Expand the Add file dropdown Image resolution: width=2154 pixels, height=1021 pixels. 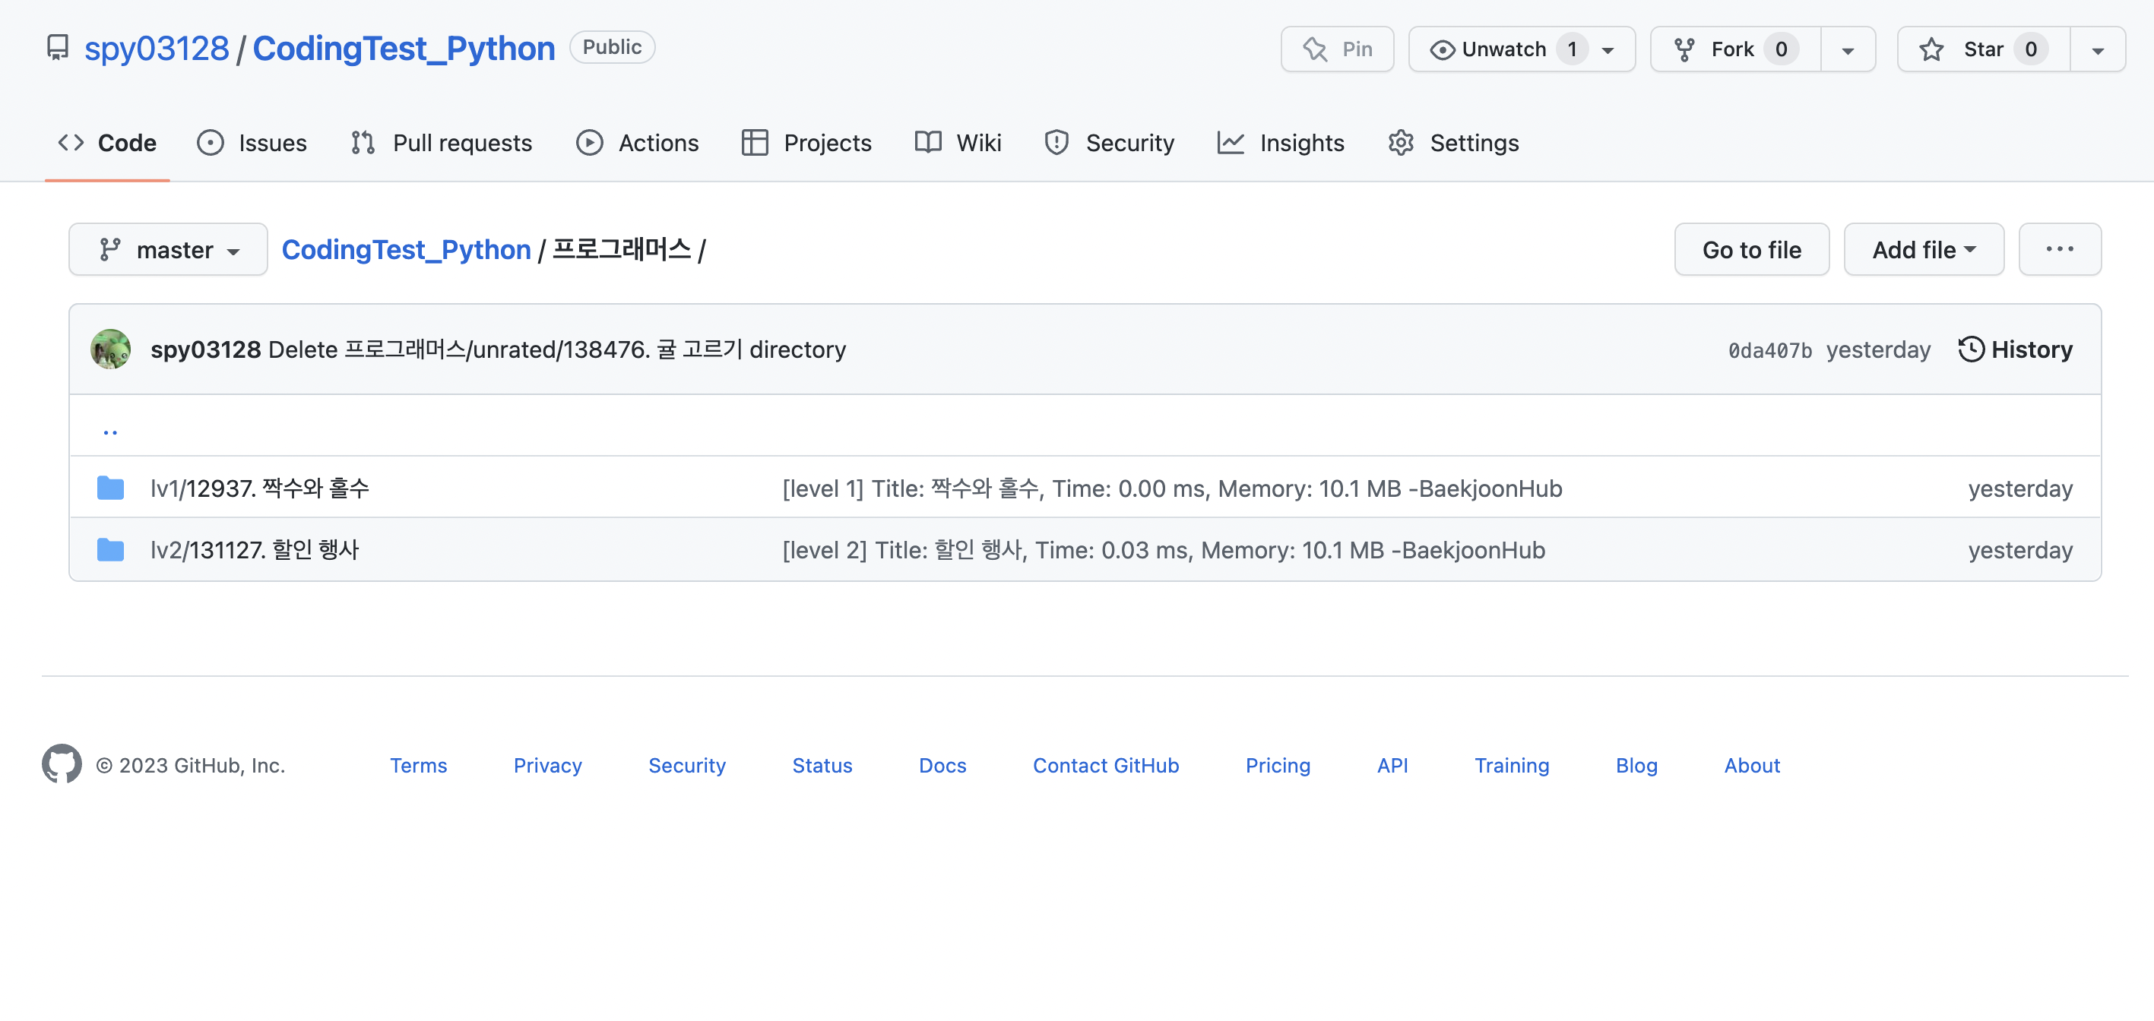click(x=1924, y=249)
